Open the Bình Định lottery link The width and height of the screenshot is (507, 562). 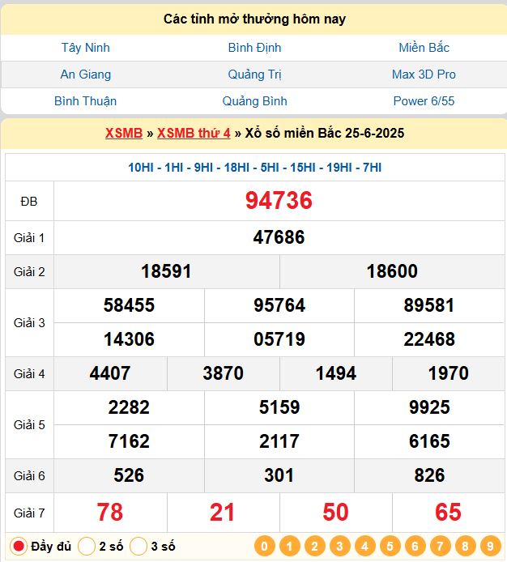coord(254,48)
